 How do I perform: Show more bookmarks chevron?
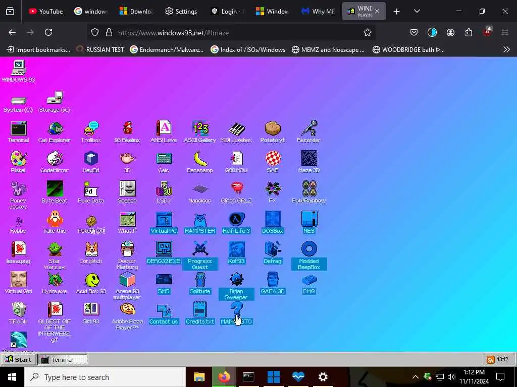(506, 50)
